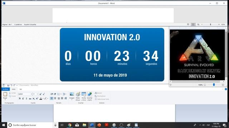Click the decrease indent icon
The image size is (229, 128).
pos(52,94)
